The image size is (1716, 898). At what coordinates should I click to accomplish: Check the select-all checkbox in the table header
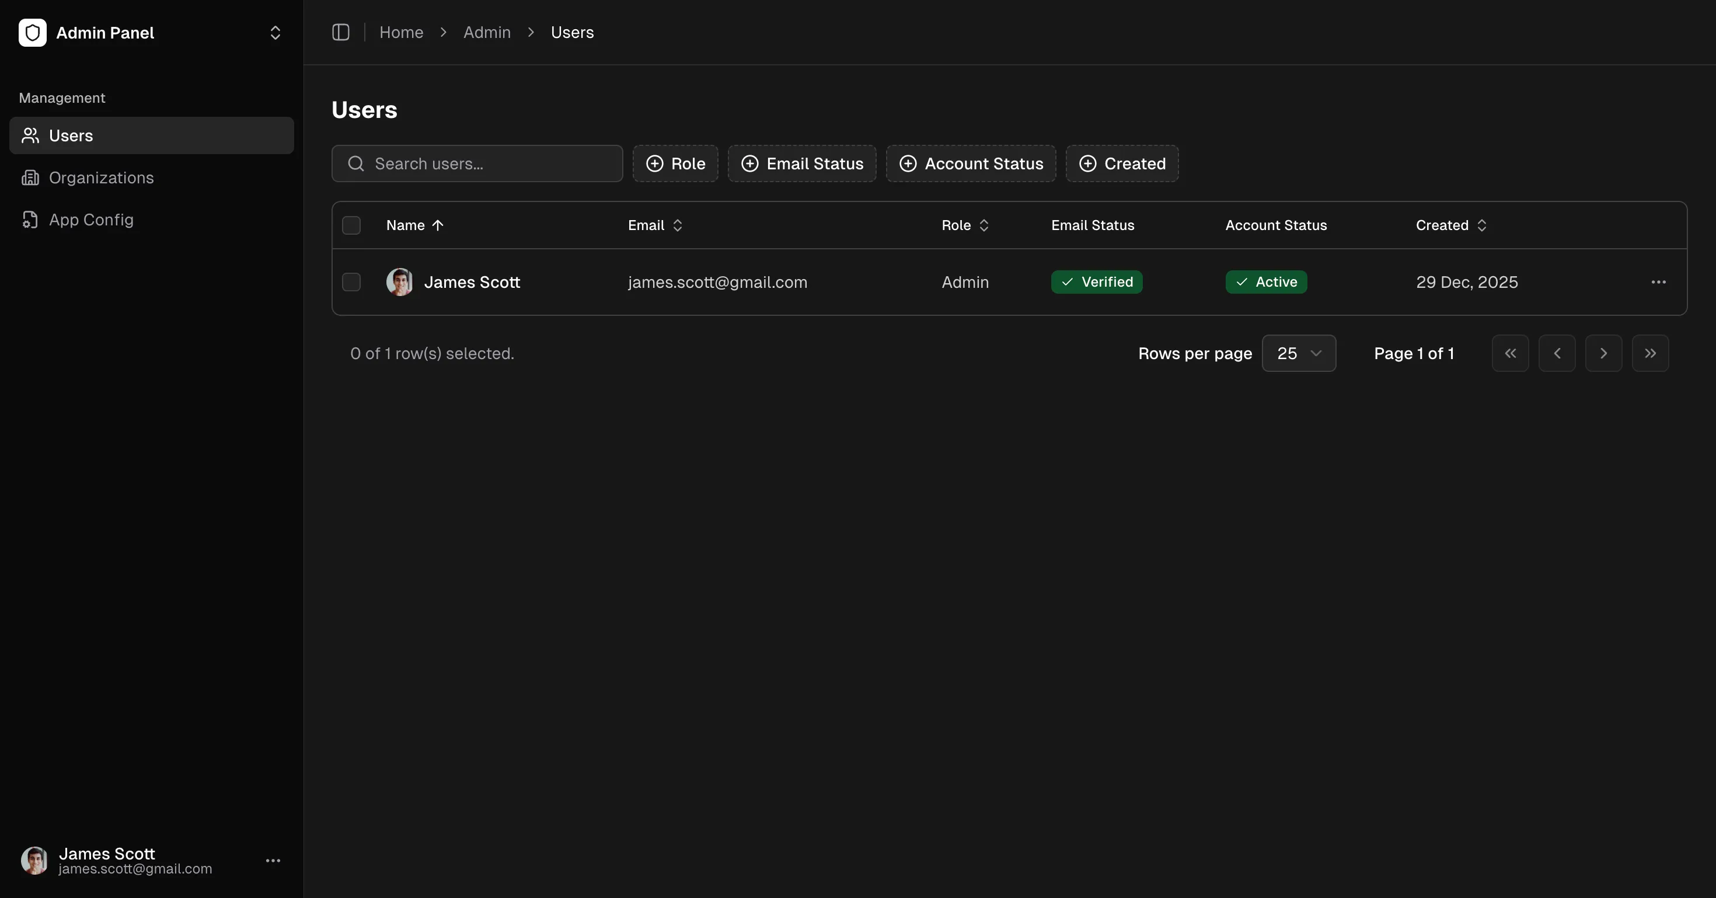351,225
